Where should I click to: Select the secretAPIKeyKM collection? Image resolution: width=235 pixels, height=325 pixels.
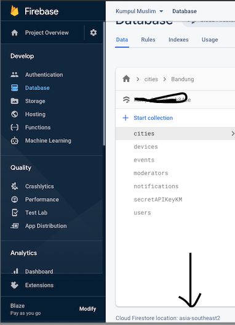click(x=157, y=199)
